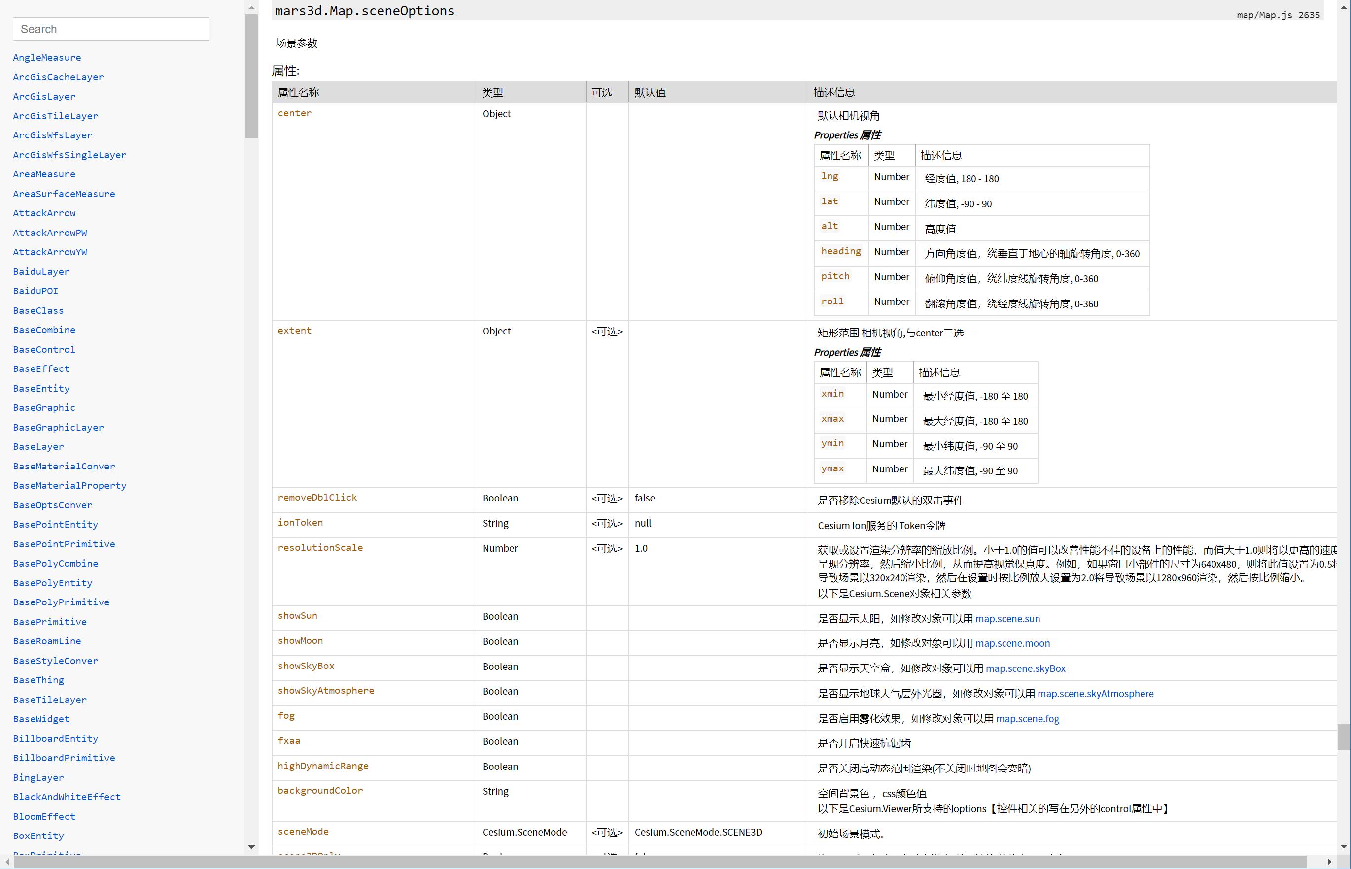This screenshot has height=869, width=1351.
Task: Open BaseGraphic link
Action: tap(44, 408)
